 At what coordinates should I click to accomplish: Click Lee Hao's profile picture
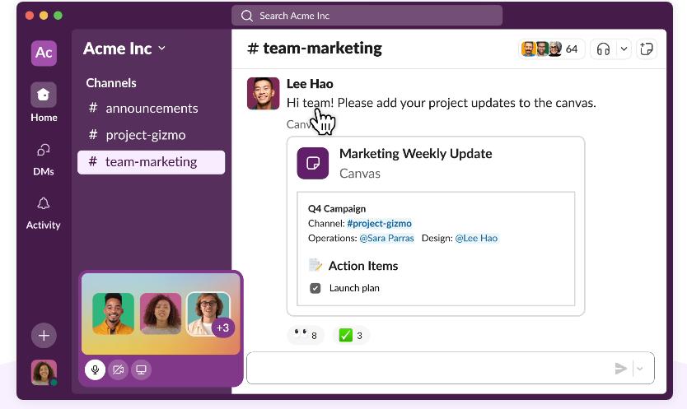coord(263,93)
